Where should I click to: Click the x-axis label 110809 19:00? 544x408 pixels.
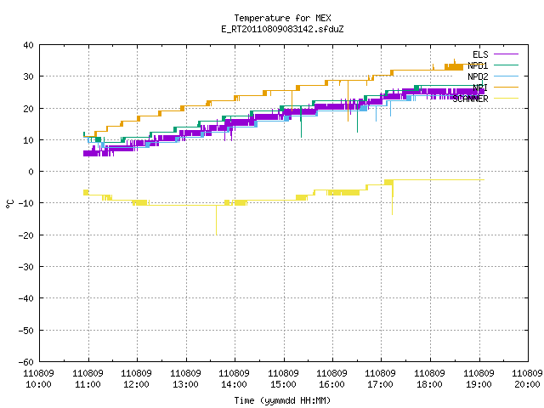click(479, 379)
